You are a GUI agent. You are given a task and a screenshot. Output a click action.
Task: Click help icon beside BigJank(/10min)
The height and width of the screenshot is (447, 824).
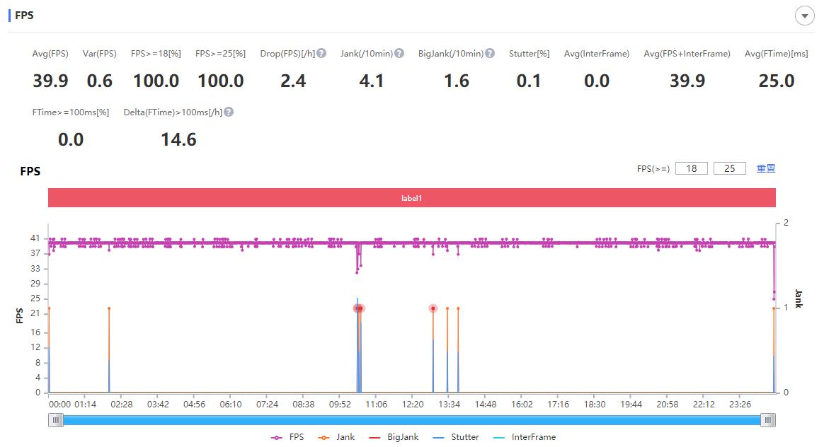tap(490, 54)
